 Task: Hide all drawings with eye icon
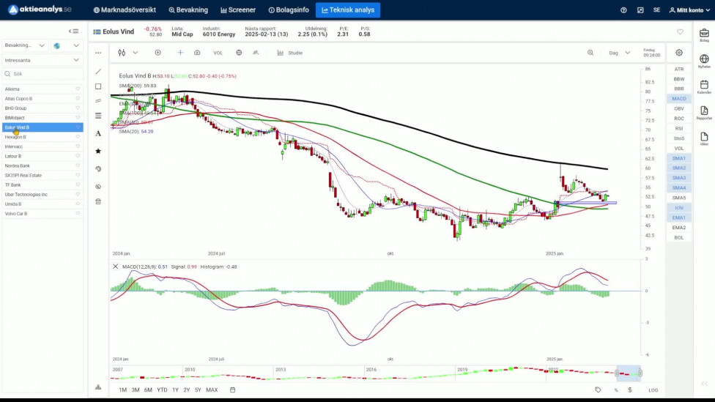98,186
